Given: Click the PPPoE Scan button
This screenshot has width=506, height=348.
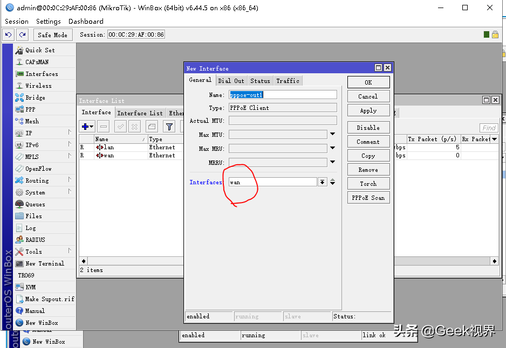Looking at the screenshot, I should tap(368, 198).
